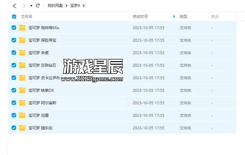The height and width of the screenshot is (155, 245).
Task: Click the 宝可梦 铁拳DX folder icon
Action: pos(22,90)
